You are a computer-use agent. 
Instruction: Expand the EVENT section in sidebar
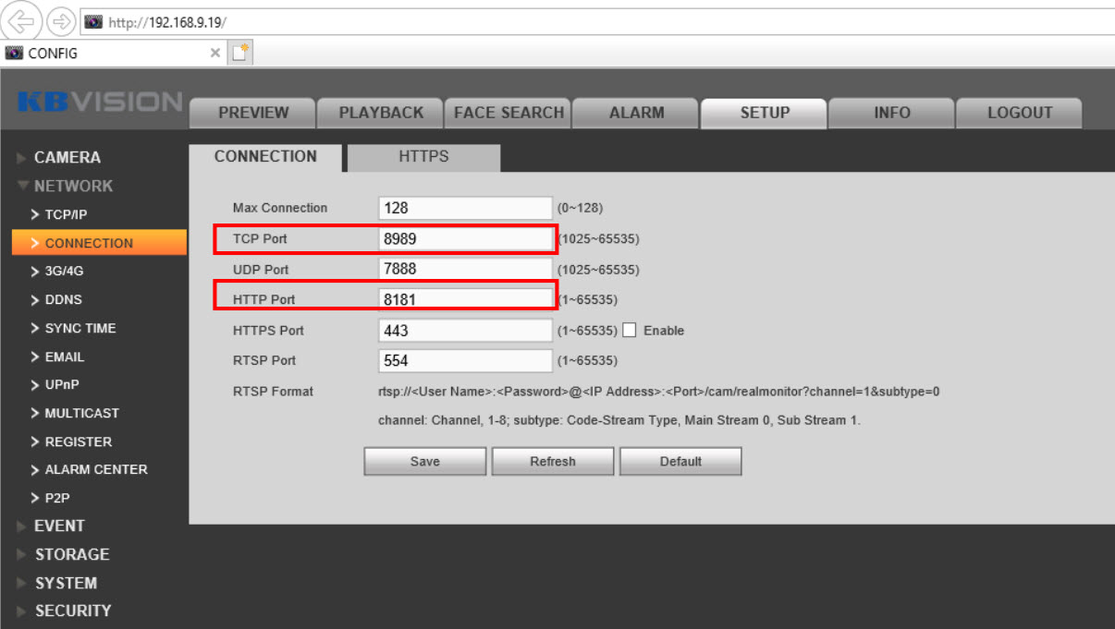click(x=59, y=526)
